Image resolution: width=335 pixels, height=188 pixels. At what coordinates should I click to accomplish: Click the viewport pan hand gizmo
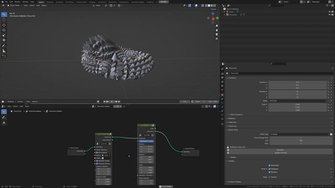[x=216, y=30]
